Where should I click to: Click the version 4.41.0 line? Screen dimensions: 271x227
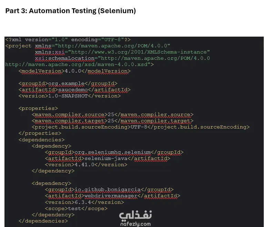coord(86,165)
